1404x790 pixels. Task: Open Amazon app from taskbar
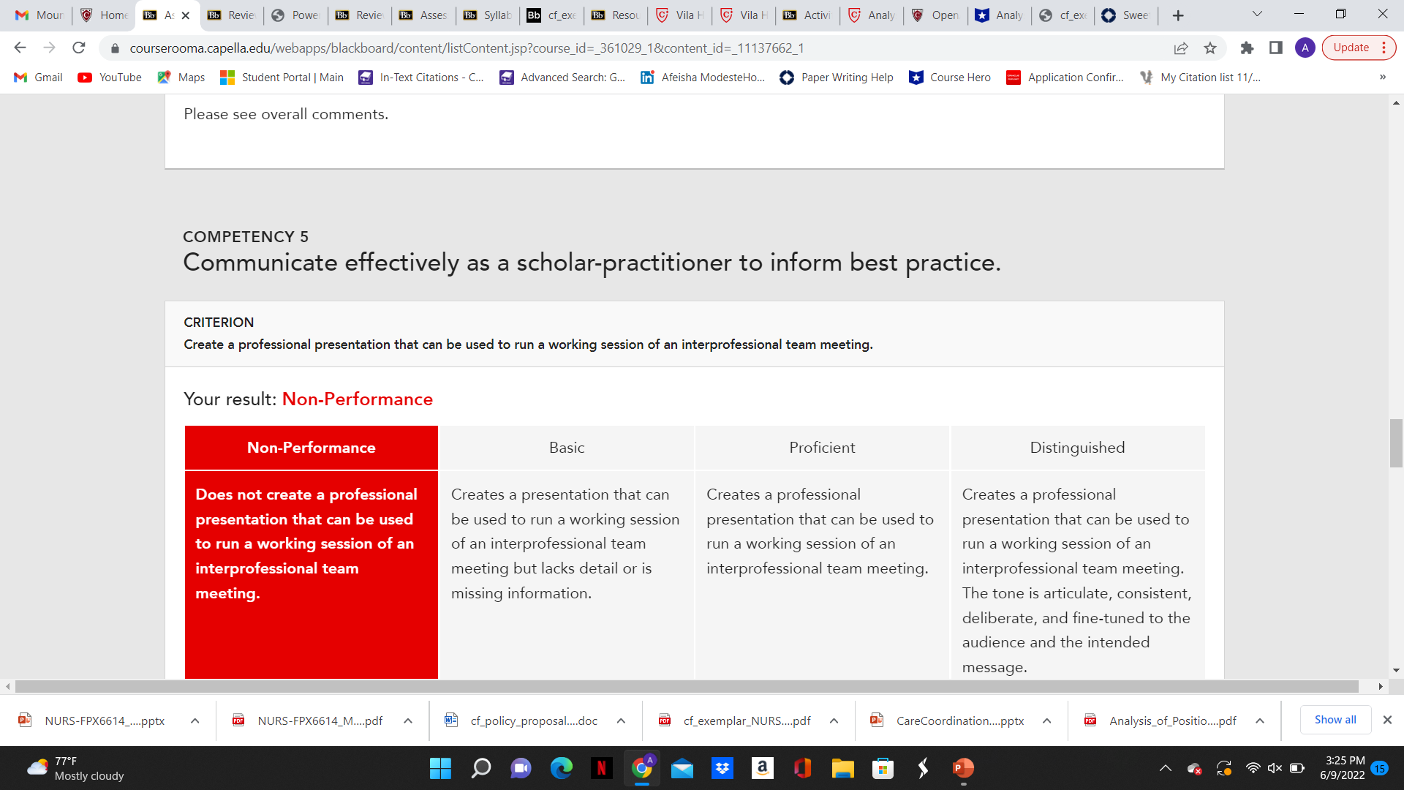pos(762,768)
